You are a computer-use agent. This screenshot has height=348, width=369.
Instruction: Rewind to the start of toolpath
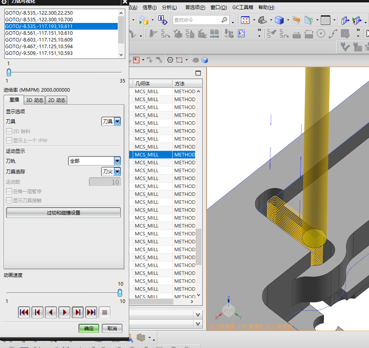[24, 312]
